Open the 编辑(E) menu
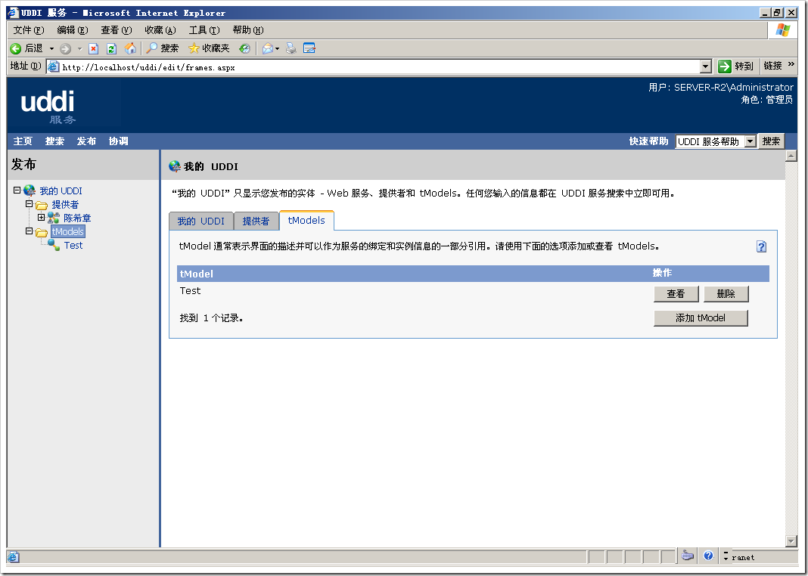The height and width of the screenshot is (576, 808). coord(73,29)
